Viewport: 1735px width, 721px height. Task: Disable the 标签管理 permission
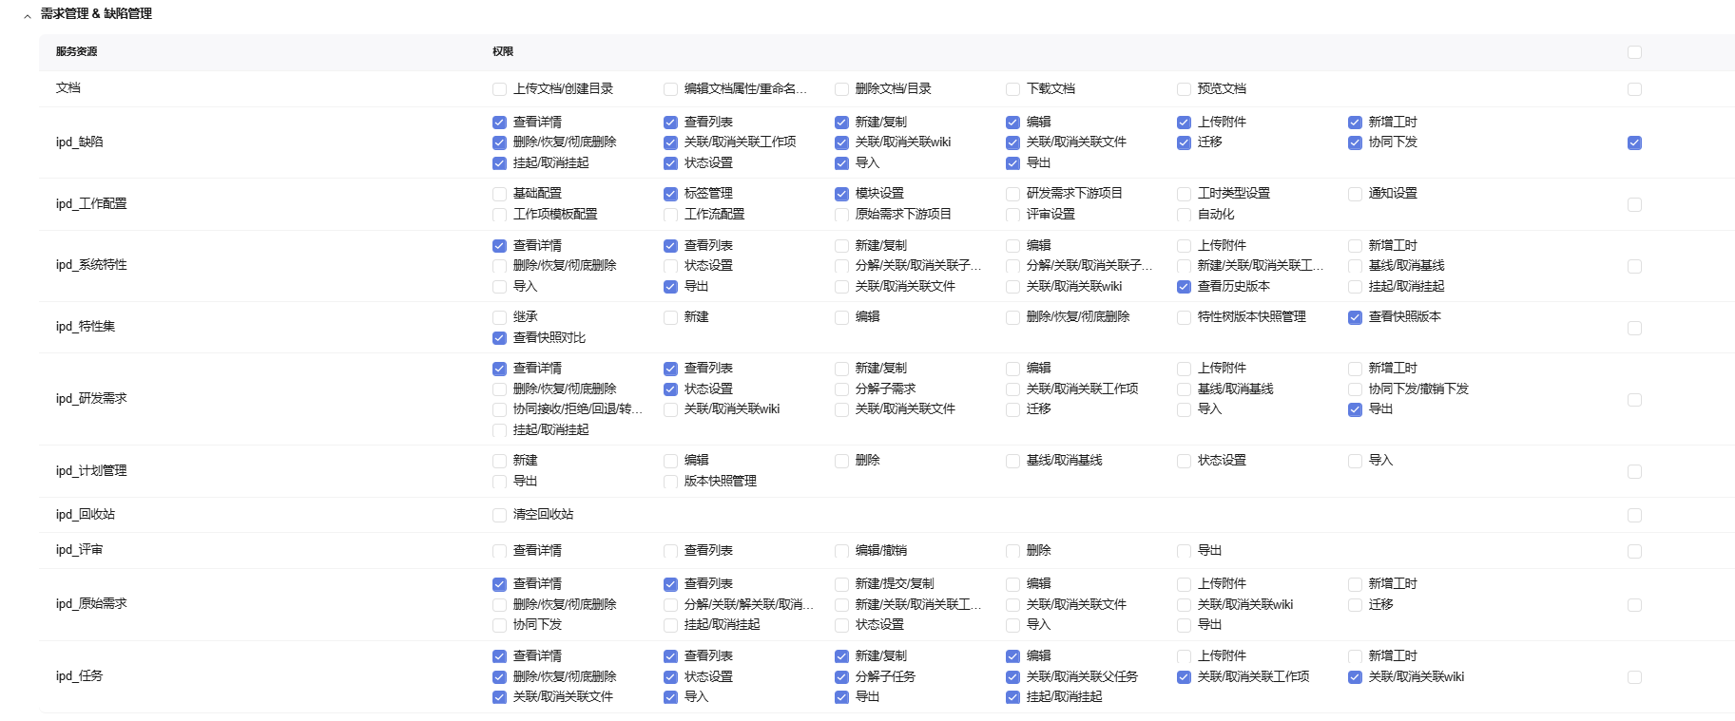[670, 194]
